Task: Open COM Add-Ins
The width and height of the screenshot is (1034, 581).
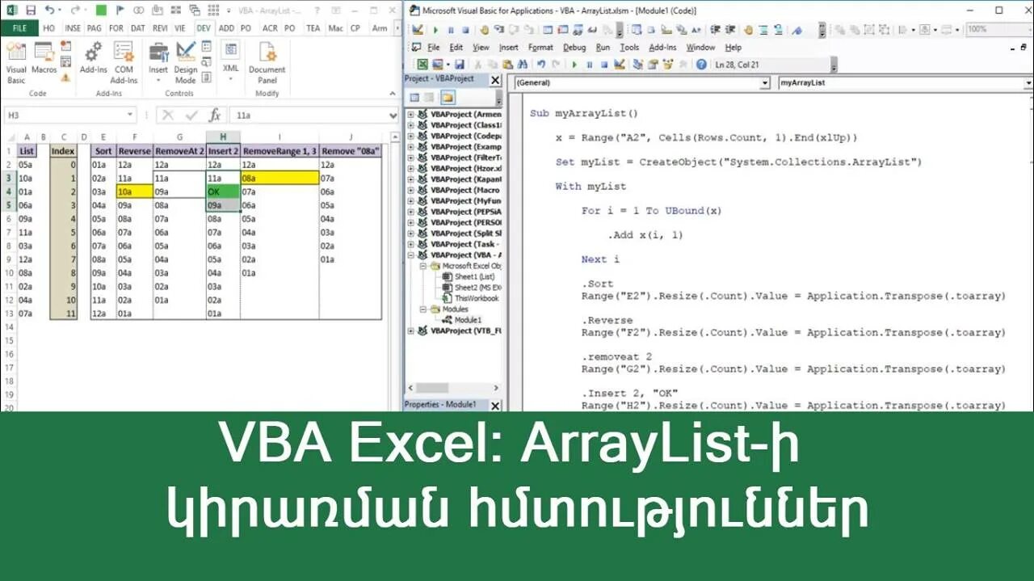Action: click(x=124, y=63)
